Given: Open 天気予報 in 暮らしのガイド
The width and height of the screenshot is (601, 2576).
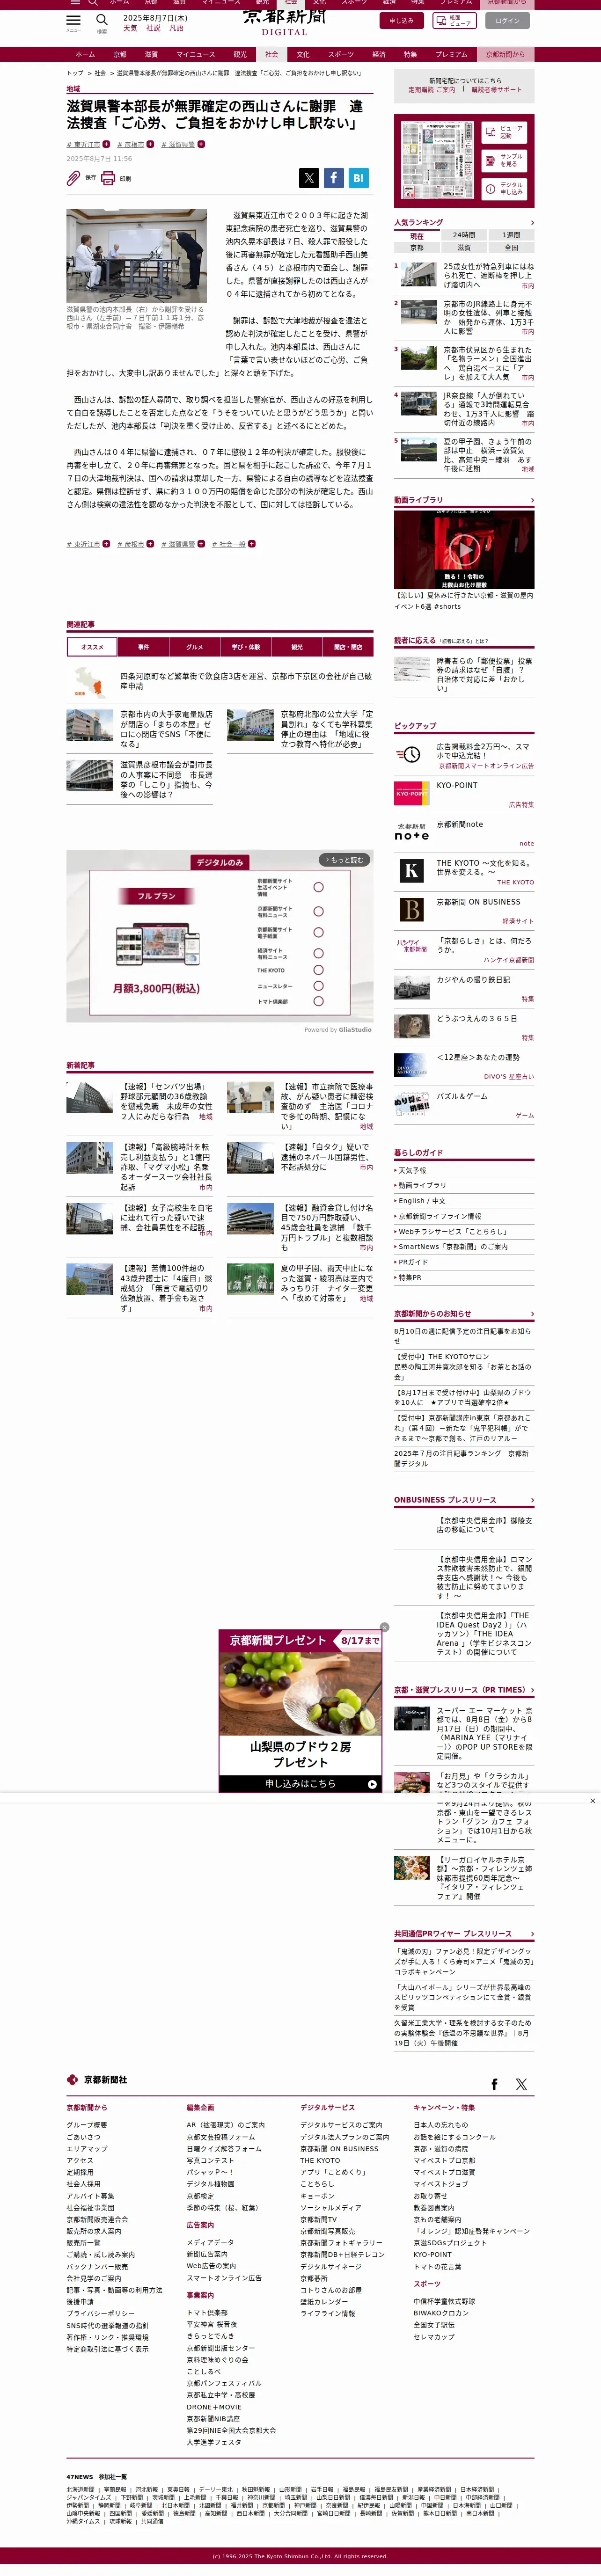Looking at the screenshot, I should (x=412, y=1170).
